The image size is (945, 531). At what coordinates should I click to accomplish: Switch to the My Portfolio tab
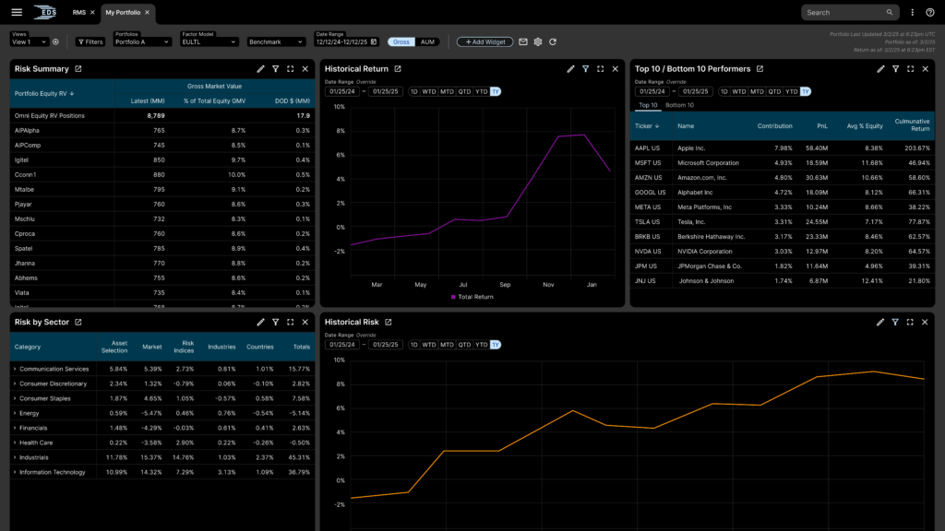tap(123, 13)
